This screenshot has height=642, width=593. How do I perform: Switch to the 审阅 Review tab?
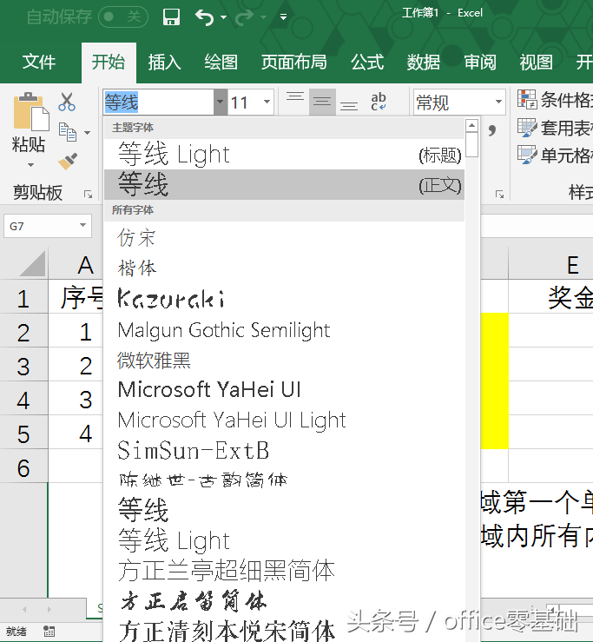480,63
